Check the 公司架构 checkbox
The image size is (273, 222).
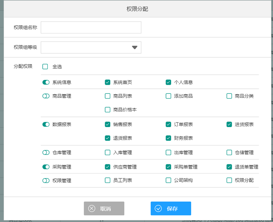pyautogui.click(x=168, y=180)
